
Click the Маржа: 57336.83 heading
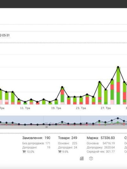click(101, 138)
